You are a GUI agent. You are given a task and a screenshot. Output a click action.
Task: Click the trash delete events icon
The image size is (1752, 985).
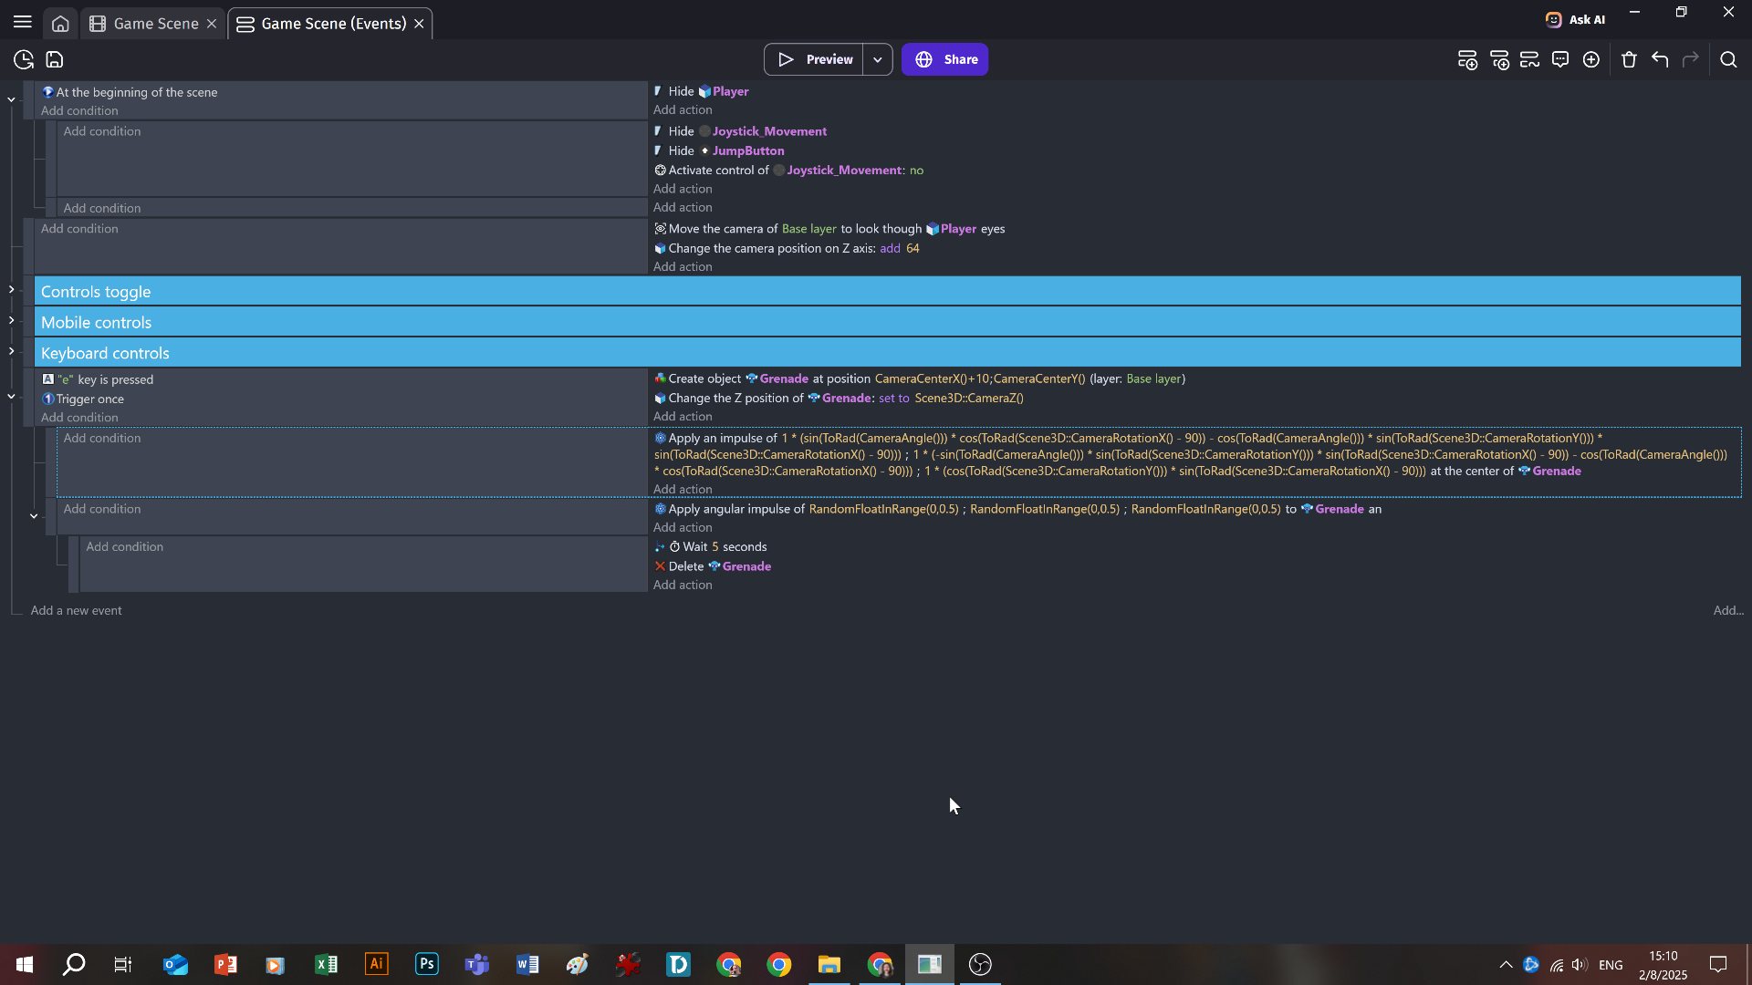1629,60
